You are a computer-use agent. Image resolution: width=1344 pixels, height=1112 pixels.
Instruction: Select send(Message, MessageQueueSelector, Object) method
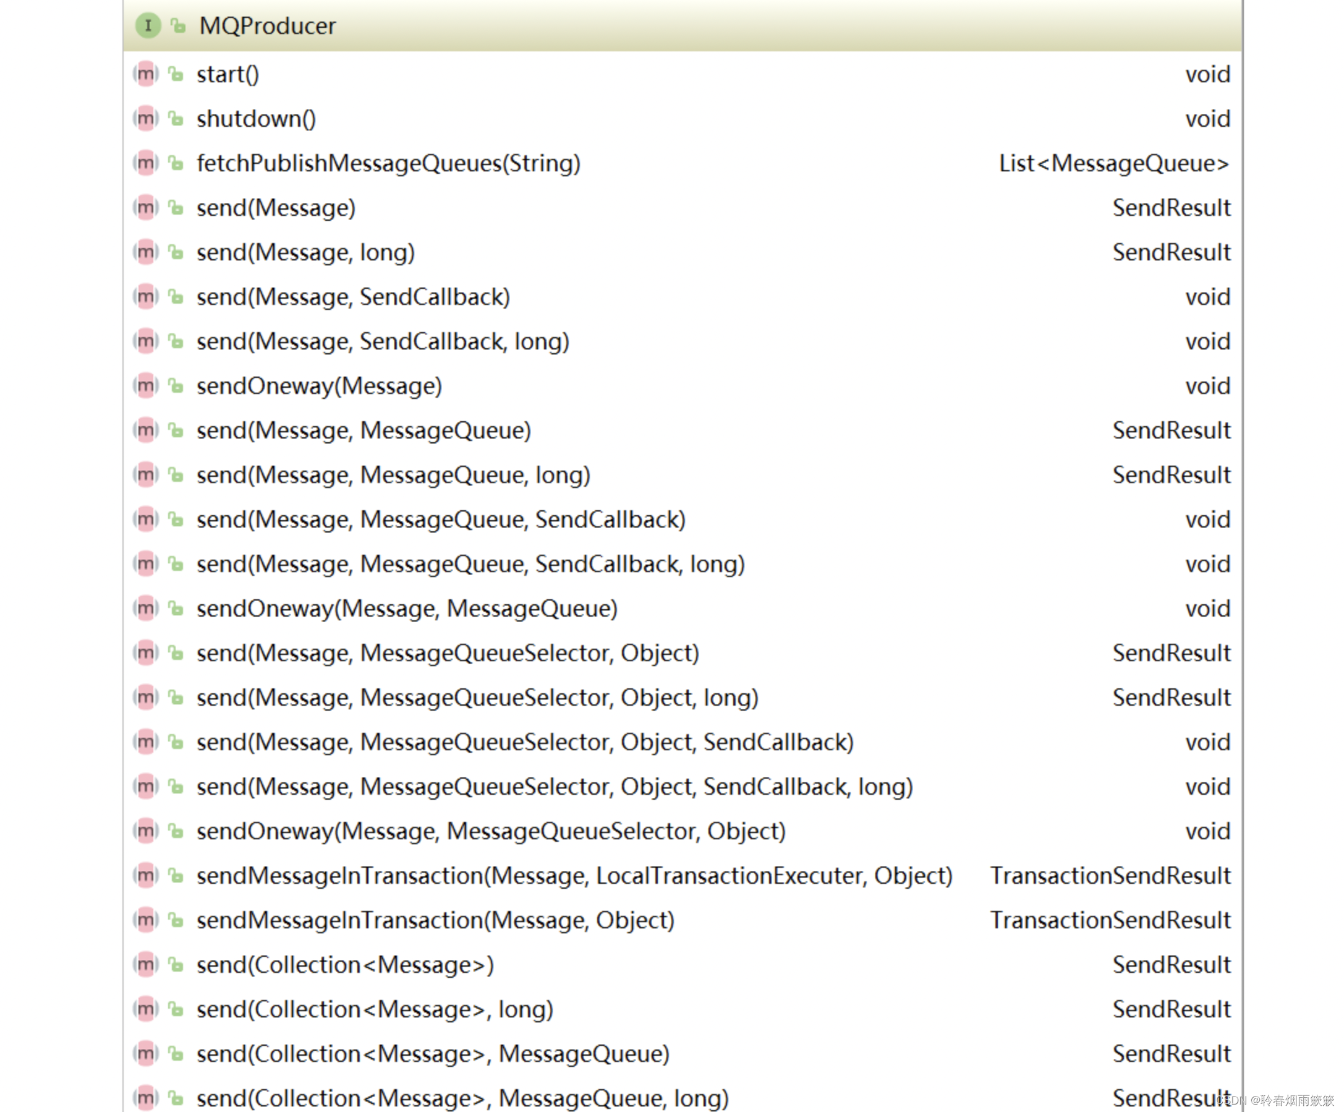click(448, 653)
